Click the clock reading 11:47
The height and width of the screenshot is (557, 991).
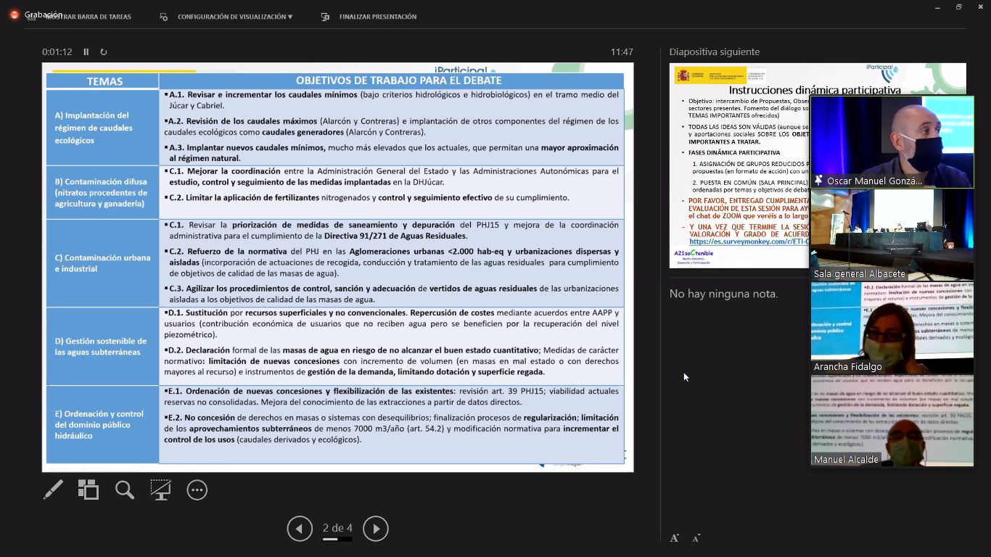622,52
